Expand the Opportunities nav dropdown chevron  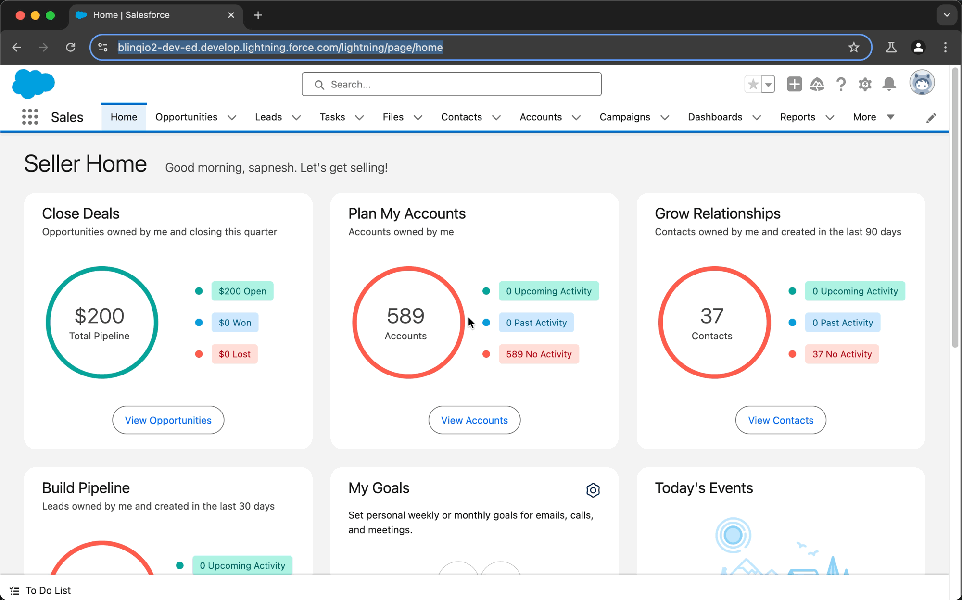click(x=232, y=118)
